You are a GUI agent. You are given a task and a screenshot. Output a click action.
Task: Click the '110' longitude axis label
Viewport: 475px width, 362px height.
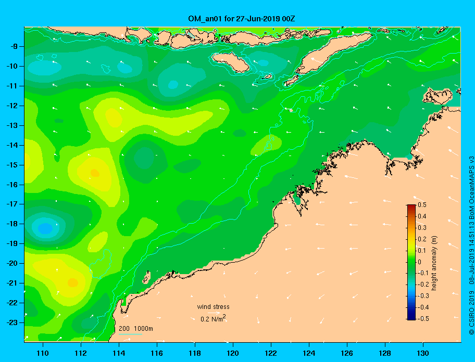(43, 353)
